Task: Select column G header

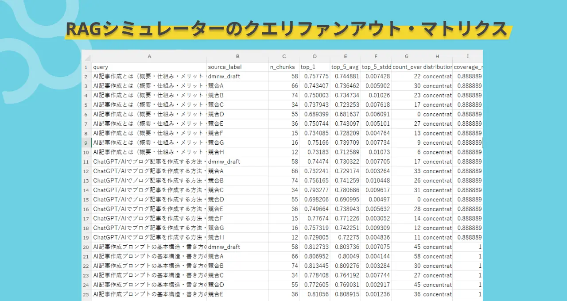Action: [x=407, y=57]
